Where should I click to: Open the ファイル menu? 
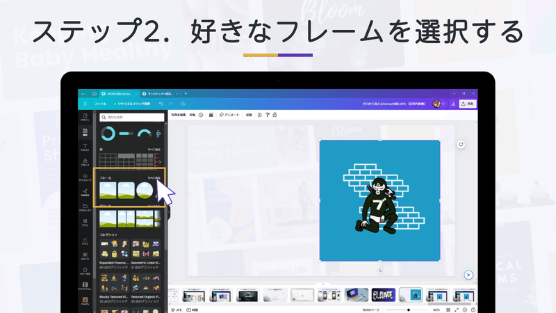click(100, 104)
